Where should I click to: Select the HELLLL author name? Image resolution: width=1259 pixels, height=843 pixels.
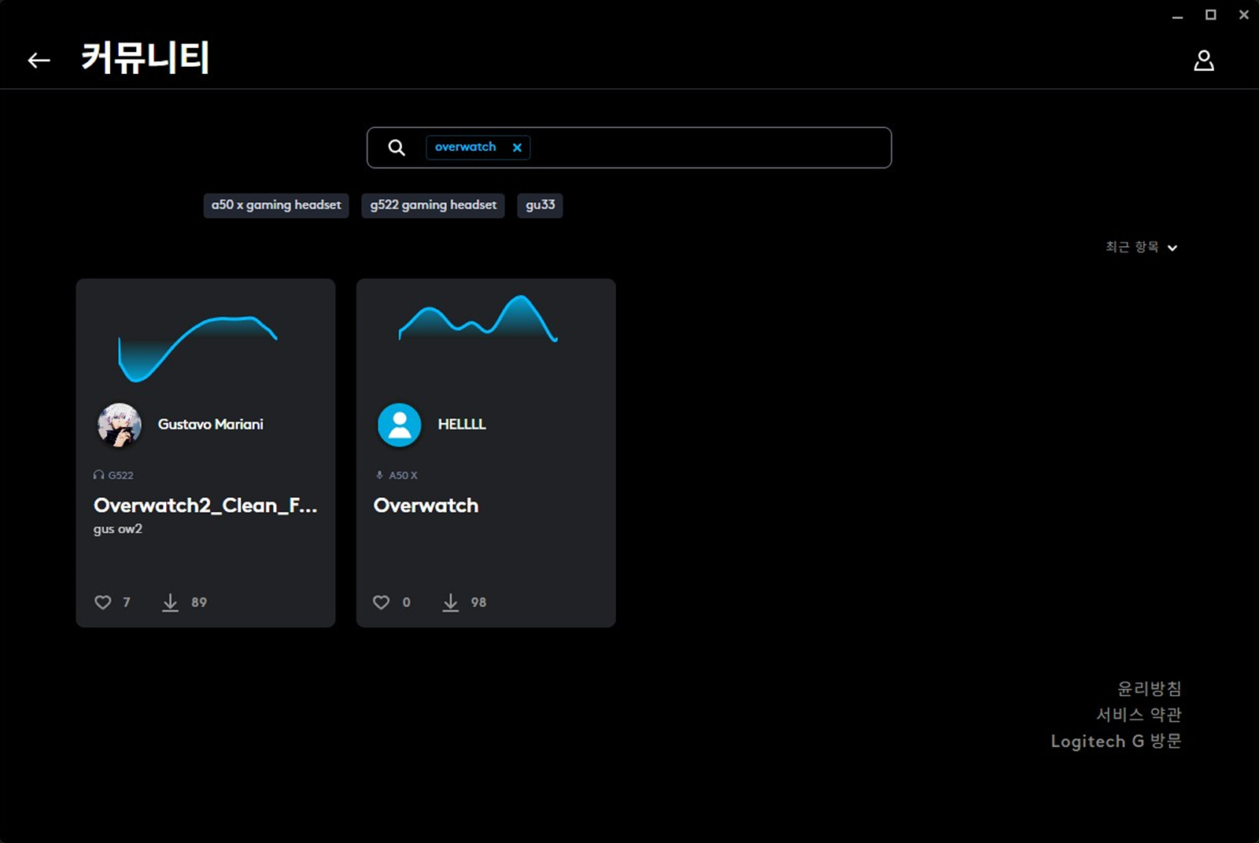pyautogui.click(x=462, y=425)
